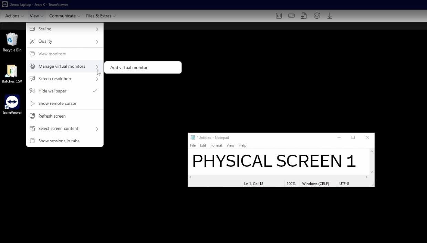Screen dimensions: 427x243
Task: Click the Hide wallpaper checkmark
Action: (95, 91)
